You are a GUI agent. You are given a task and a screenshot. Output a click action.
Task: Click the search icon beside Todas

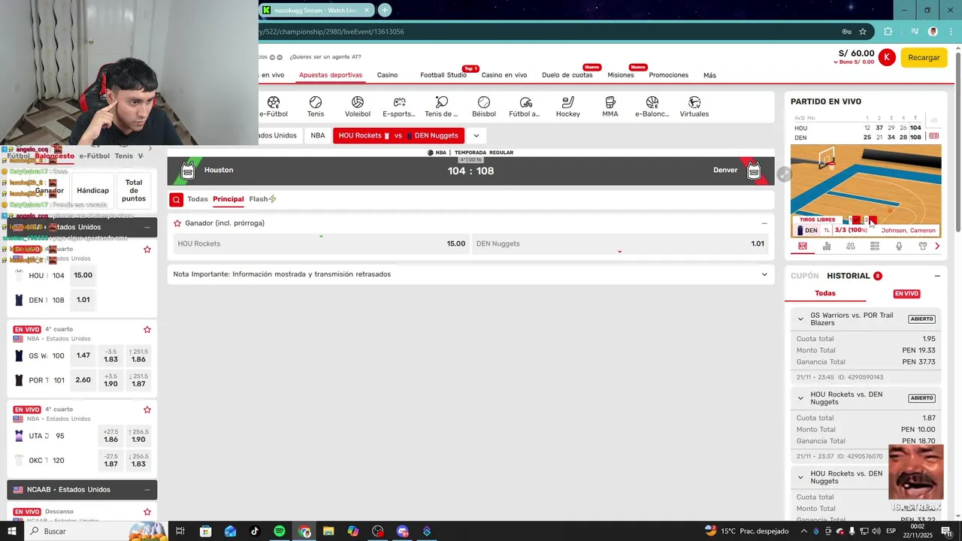(176, 199)
